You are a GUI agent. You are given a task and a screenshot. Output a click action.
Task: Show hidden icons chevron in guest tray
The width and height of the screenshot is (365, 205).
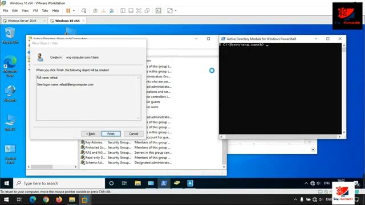click(x=306, y=183)
